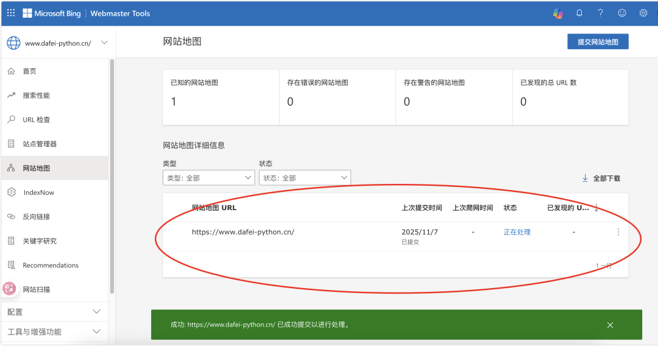Click the 正在处理 status link
This screenshot has width=658, height=346.
517,232
